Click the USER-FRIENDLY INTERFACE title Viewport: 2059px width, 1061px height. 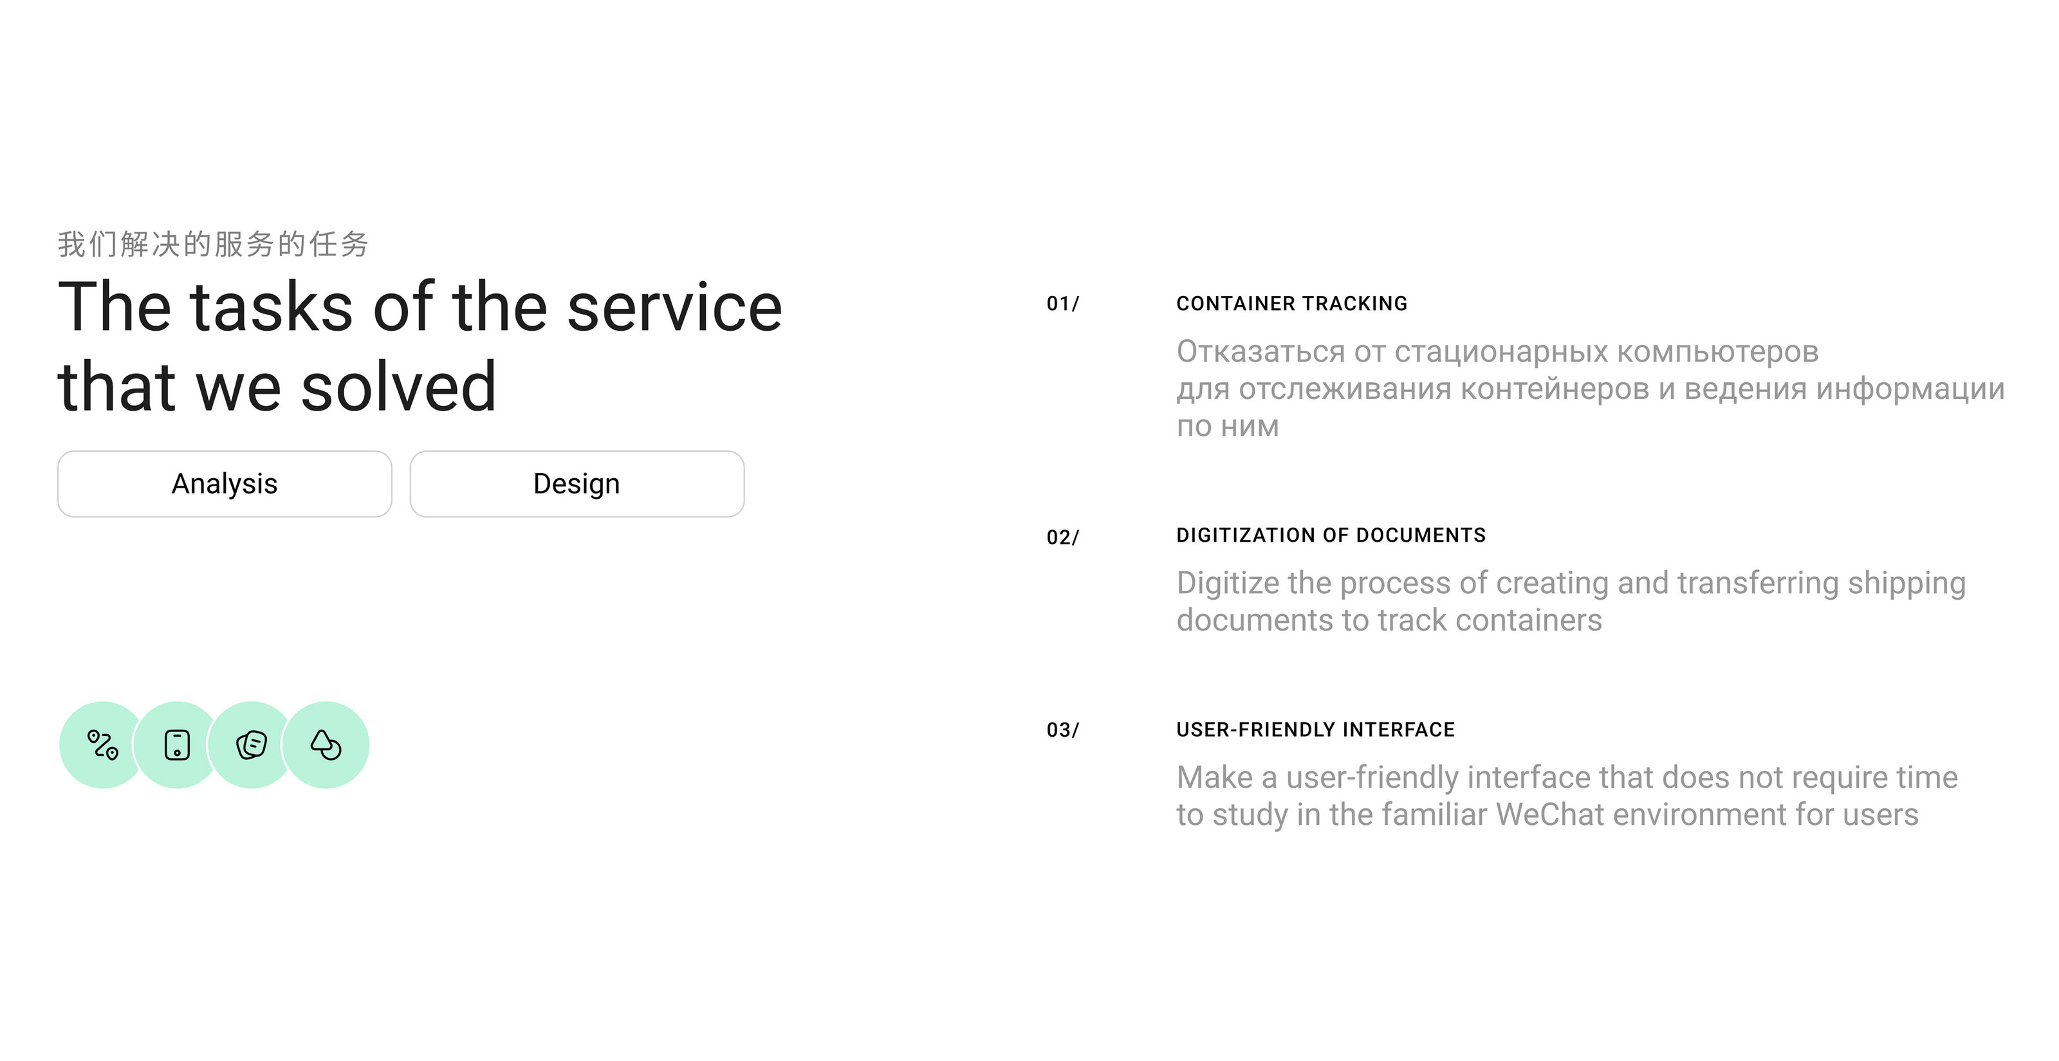(x=1315, y=730)
